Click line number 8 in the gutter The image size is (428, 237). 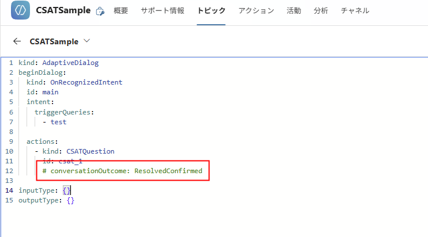click(11, 132)
